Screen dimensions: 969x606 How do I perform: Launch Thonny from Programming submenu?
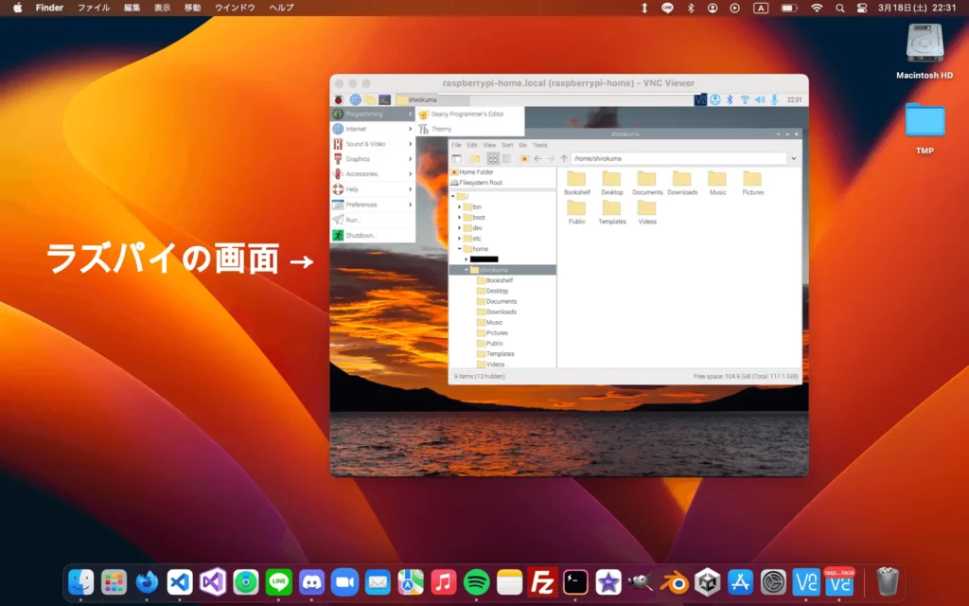[470, 129]
